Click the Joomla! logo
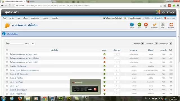The width and height of the screenshot is (180, 101). (x=166, y=12)
